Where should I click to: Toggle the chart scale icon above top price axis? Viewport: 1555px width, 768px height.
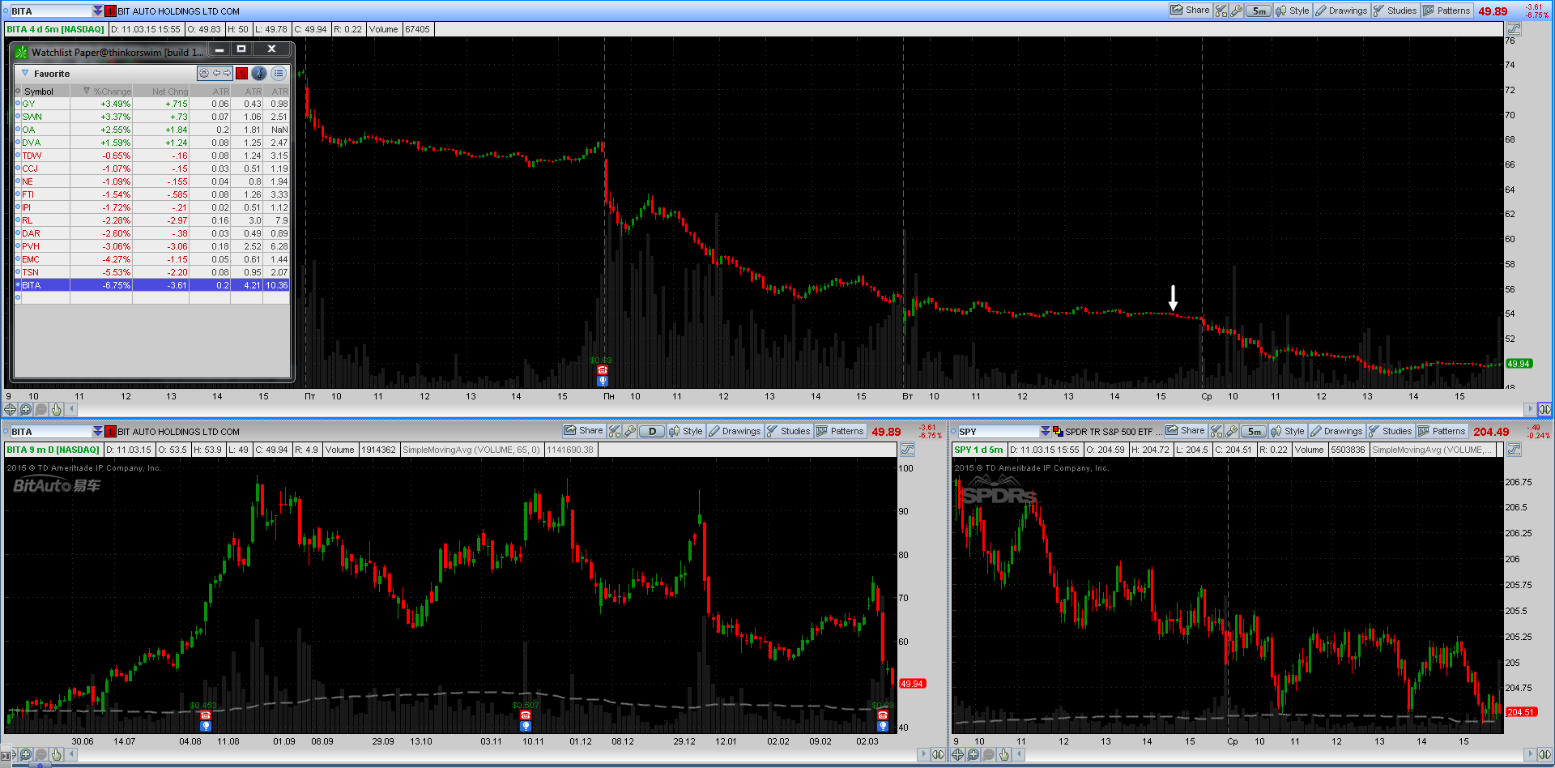[1513, 29]
